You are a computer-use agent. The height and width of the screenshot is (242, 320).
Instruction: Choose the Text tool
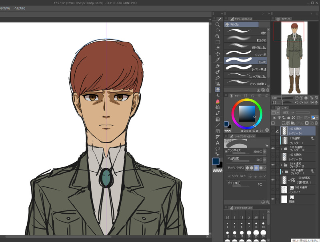point(218,143)
